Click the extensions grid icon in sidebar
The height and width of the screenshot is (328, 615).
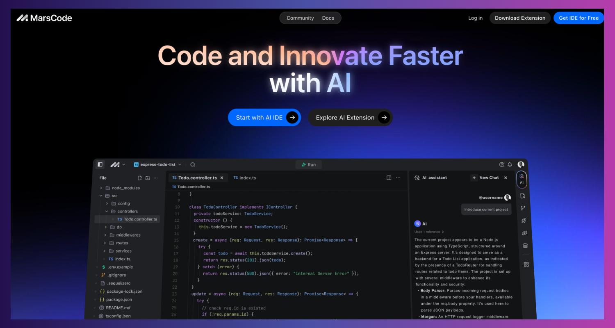coord(526,264)
